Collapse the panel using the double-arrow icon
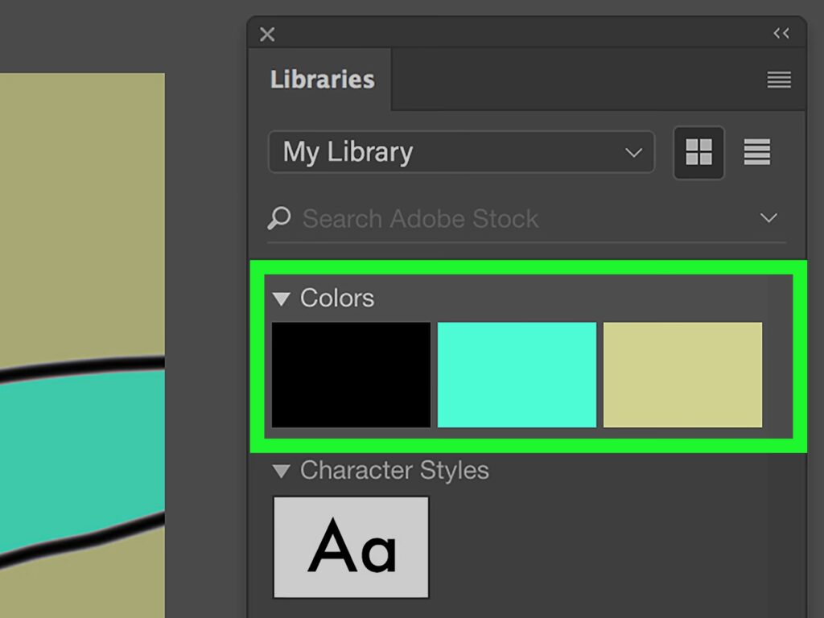This screenshot has width=824, height=618. (781, 33)
